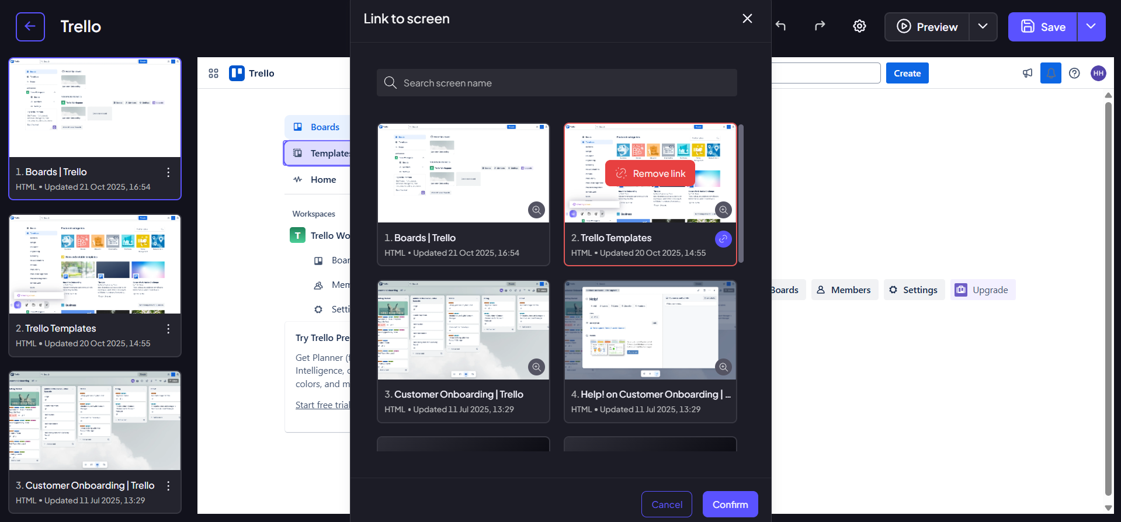Close the Link to screen dialog
Screen dimensions: 1121x522
747,19
